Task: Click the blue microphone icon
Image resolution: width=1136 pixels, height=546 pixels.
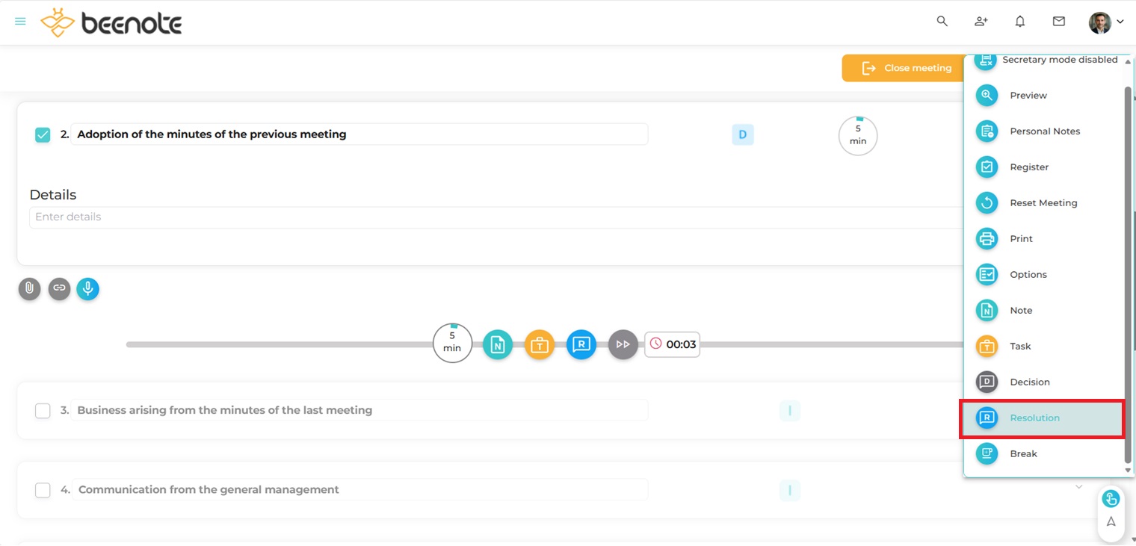Action: click(x=87, y=289)
